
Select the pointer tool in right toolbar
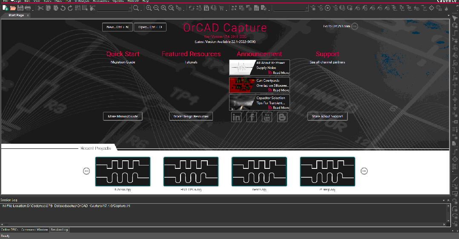(x=455, y=18)
